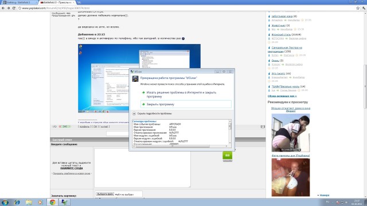The width and height of the screenshot is (367, 206).
Task: Open the Chrome wrench settings menu
Action: click(x=364, y=8)
